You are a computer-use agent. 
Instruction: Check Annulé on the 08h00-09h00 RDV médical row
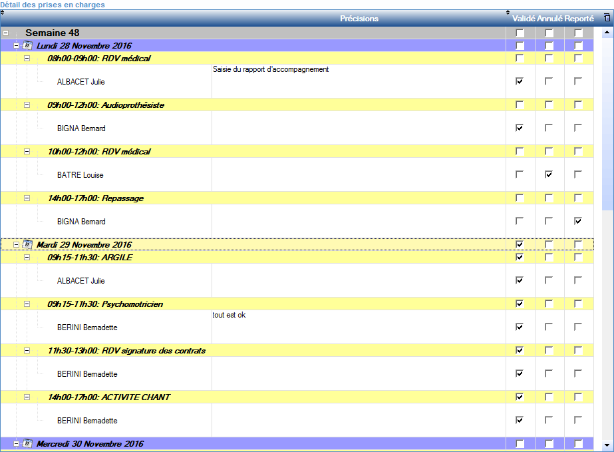point(549,59)
